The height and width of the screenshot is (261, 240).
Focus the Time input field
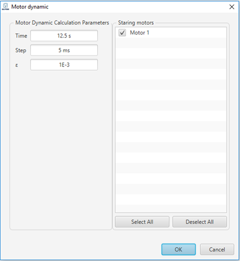[64, 36]
